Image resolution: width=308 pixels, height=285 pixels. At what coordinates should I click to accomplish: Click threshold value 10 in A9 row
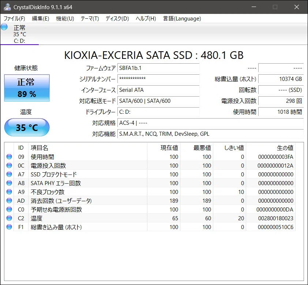tap(241, 192)
